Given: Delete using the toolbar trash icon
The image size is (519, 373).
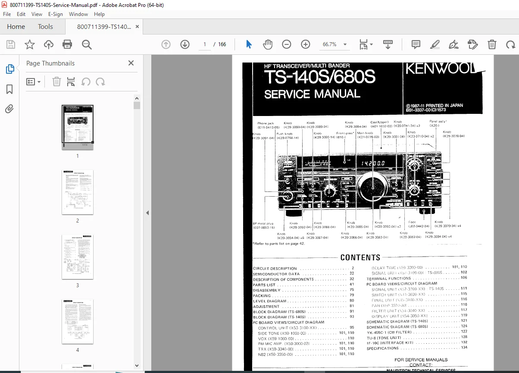Looking at the screenshot, I should click(x=492, y=44).
